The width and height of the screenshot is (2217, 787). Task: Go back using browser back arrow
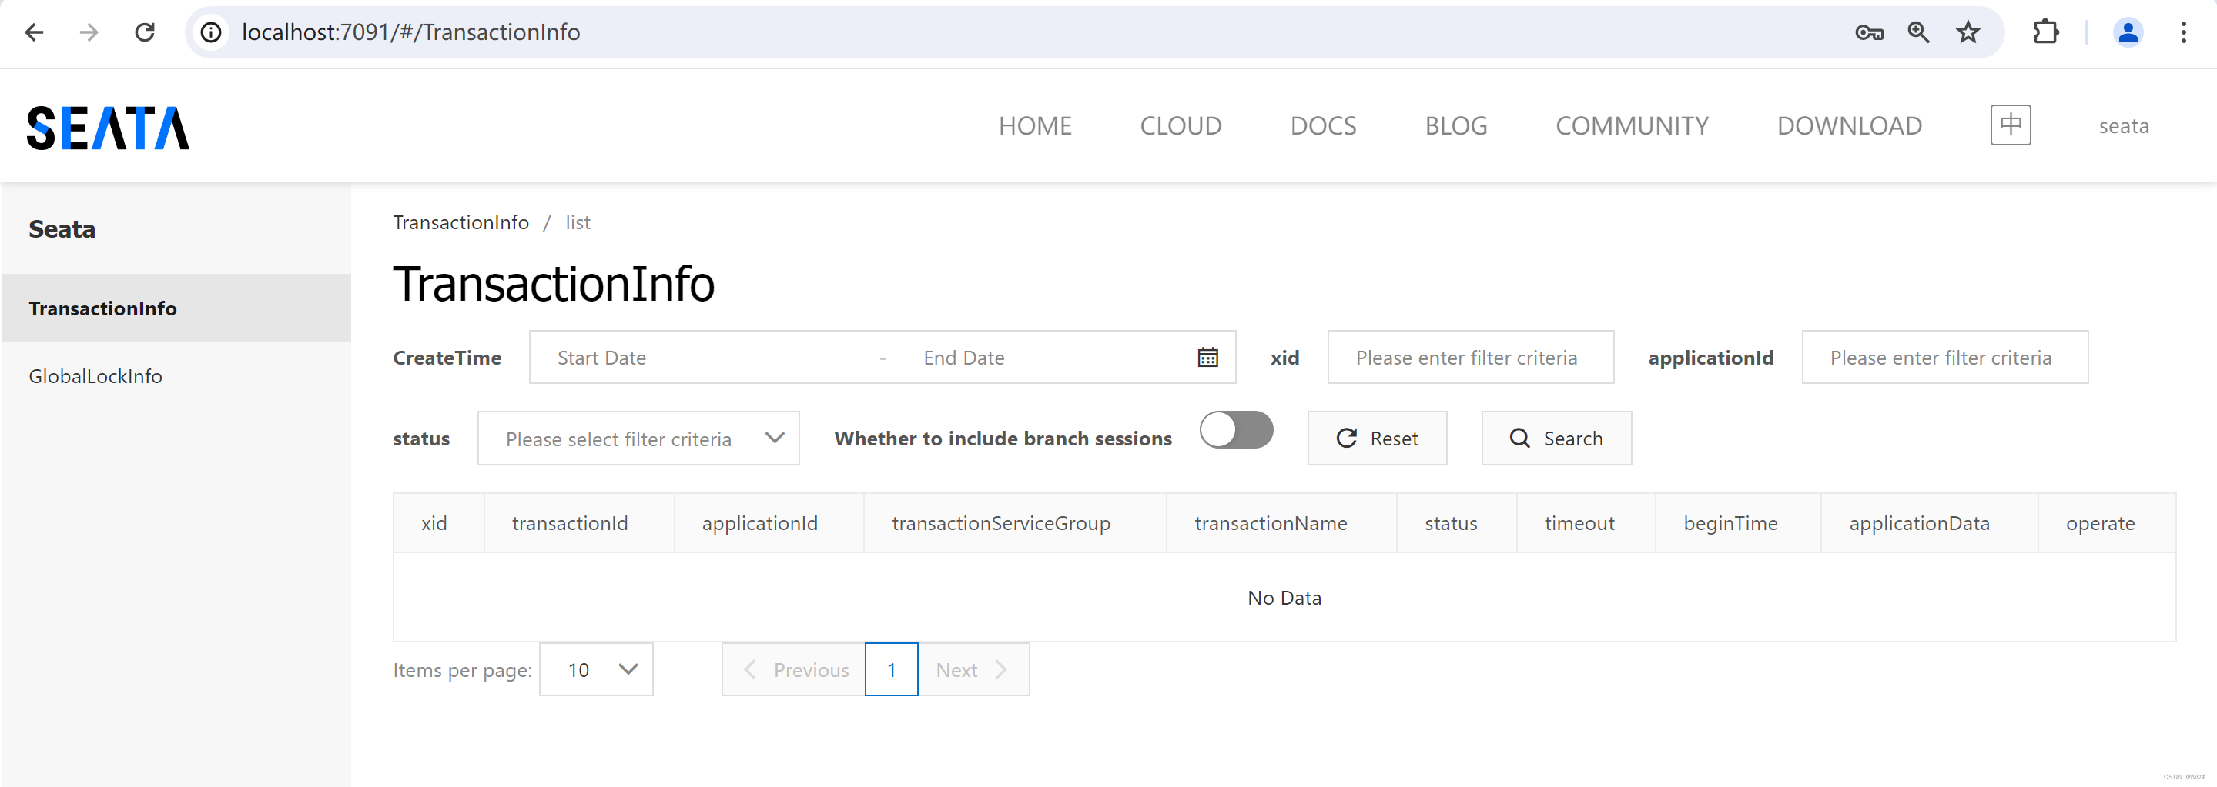35,32
